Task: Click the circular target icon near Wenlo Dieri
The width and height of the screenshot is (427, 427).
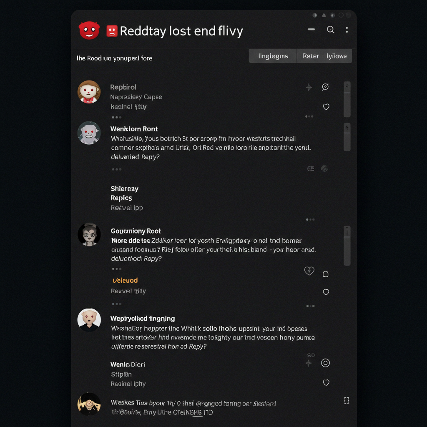Action: [x=325, y=363]
